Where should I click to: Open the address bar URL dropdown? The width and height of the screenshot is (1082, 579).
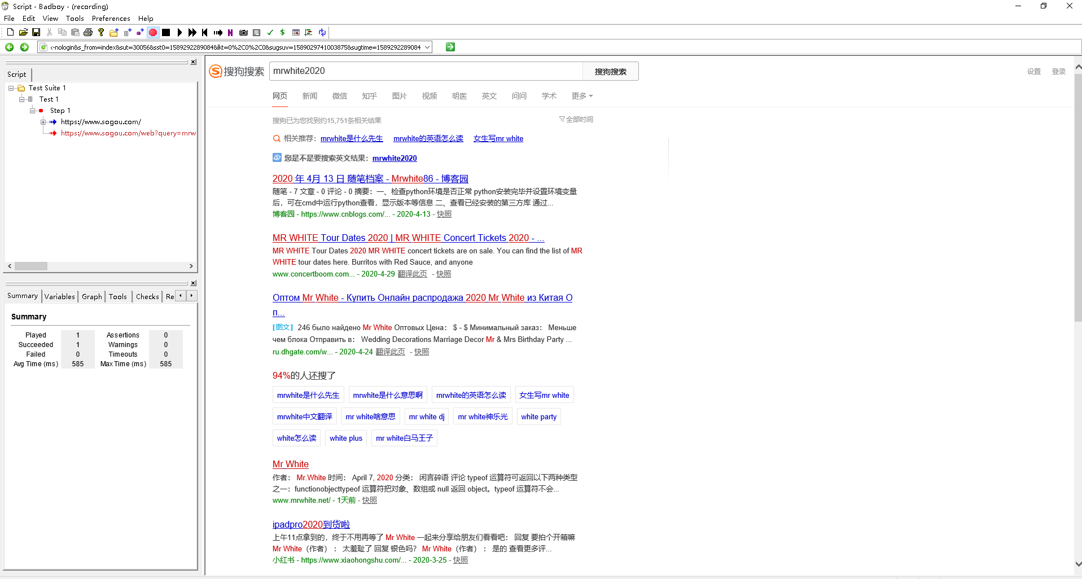[x=427, y=47]
